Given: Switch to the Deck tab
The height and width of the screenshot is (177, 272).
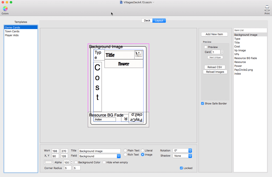Looking at the screenshot, I should point(147,21).
